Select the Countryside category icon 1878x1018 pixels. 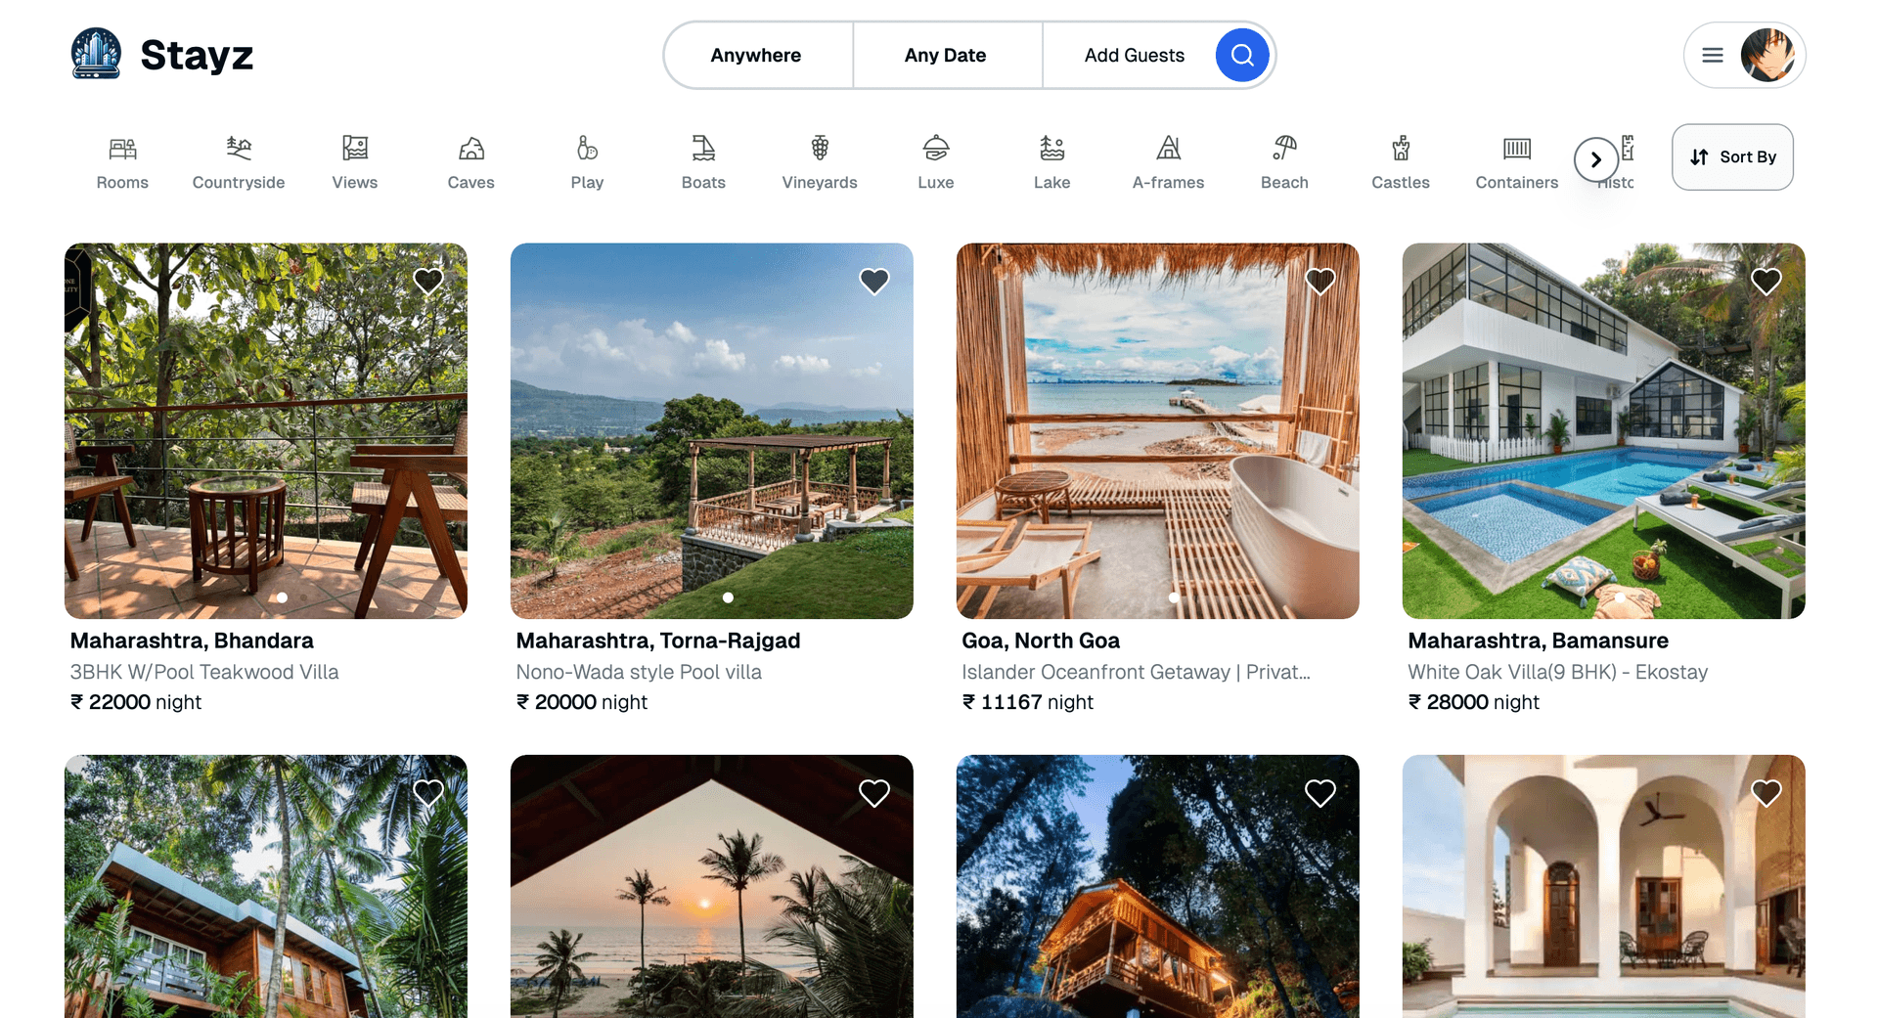pyautogui.click(x=239, y=149)
